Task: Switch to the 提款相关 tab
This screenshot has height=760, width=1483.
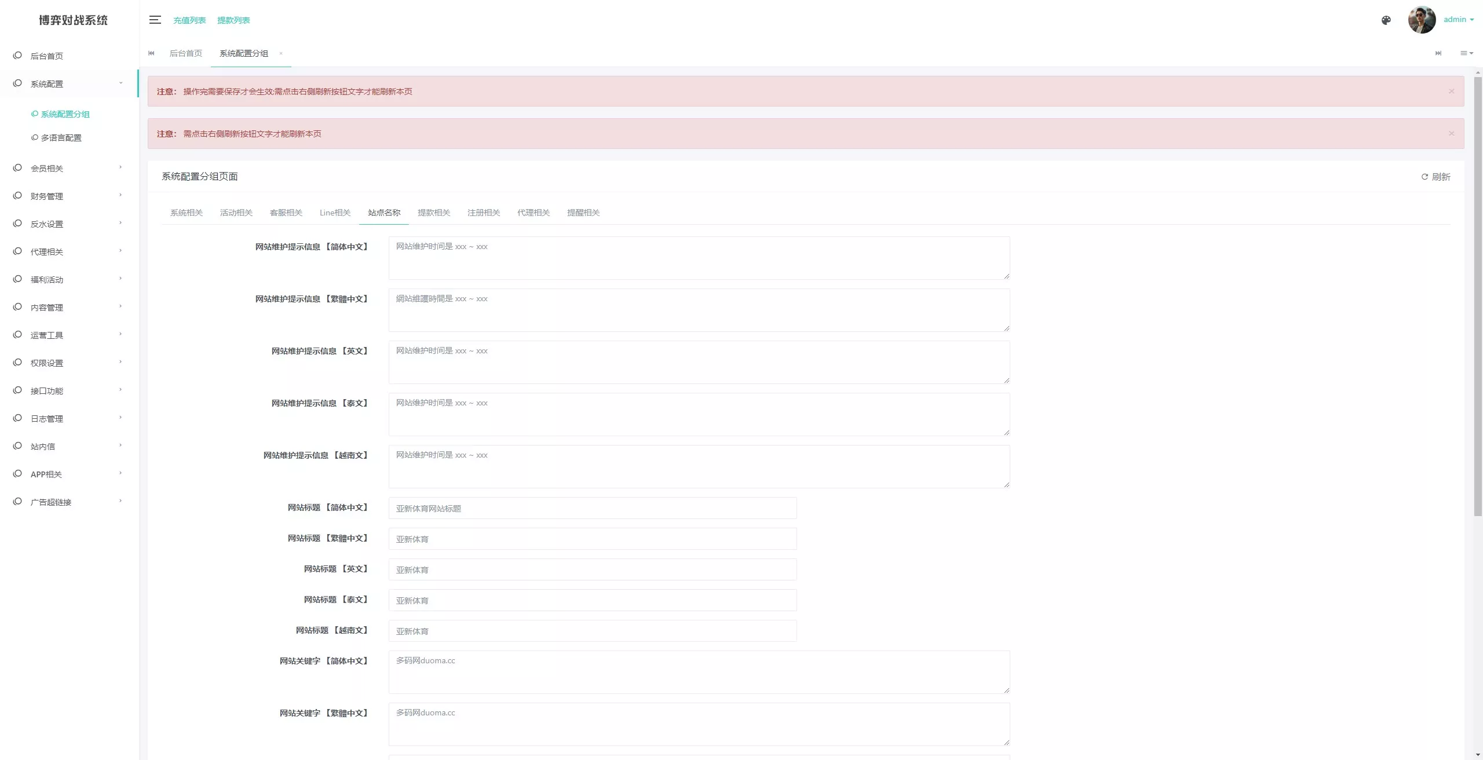Action: [433, 213]
